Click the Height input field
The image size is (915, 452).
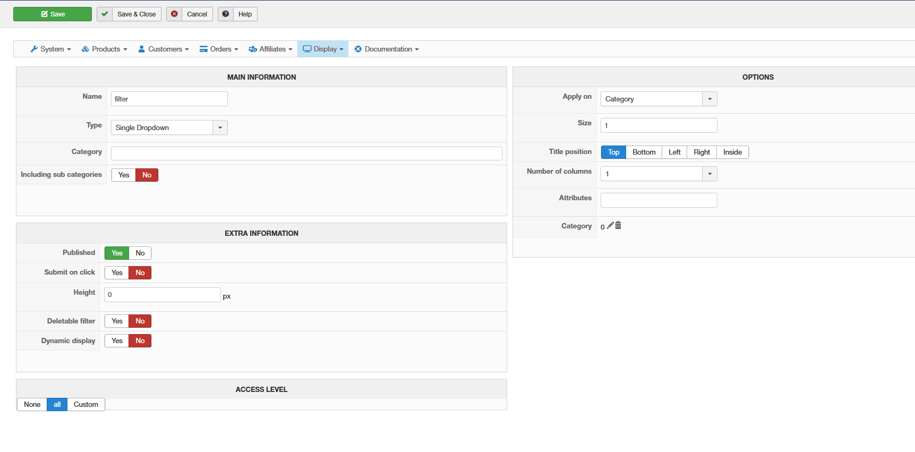click(x=162, y=295)
